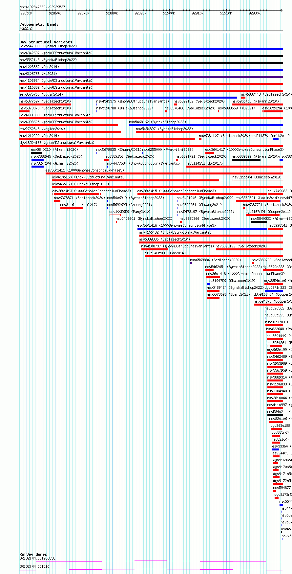This screenshot has height=574, width=292.
Task: Select nsv5897204 (Almarri2020) label
Action: [x=55, y=164]
